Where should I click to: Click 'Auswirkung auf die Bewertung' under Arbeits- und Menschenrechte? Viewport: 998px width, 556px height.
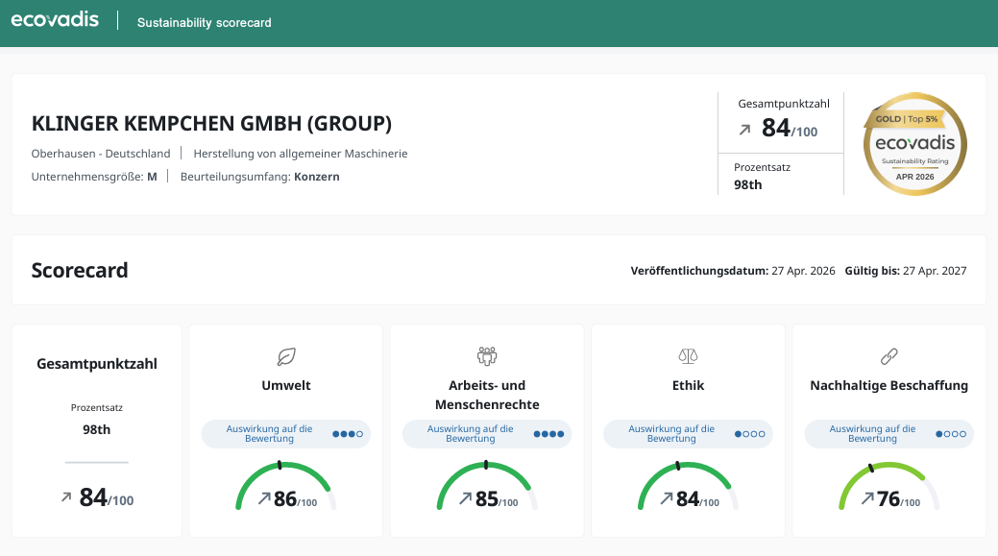[471, 434]
